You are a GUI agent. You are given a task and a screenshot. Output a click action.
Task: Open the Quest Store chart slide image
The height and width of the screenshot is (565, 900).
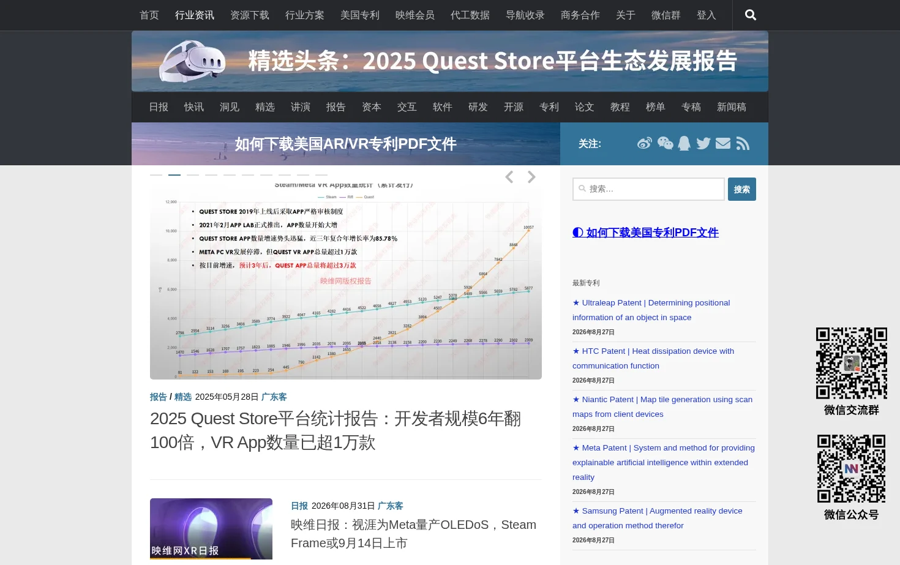pyautogui.click(x=346, y=280)
